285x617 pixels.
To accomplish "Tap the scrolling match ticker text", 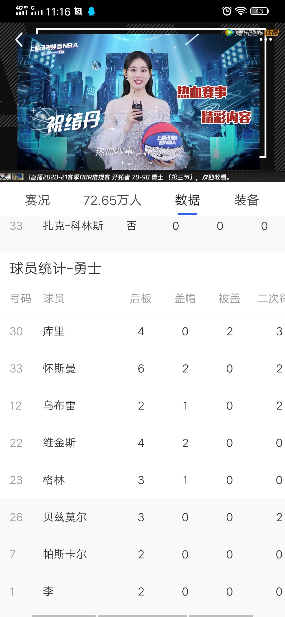I will tap(129, 177).
